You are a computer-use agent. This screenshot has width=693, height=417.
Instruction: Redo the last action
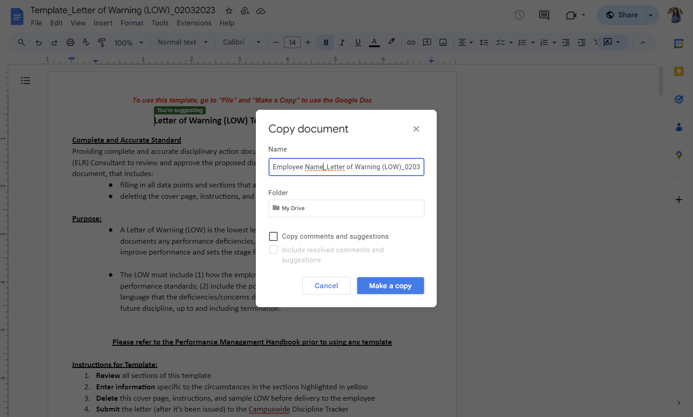(54, 42)
